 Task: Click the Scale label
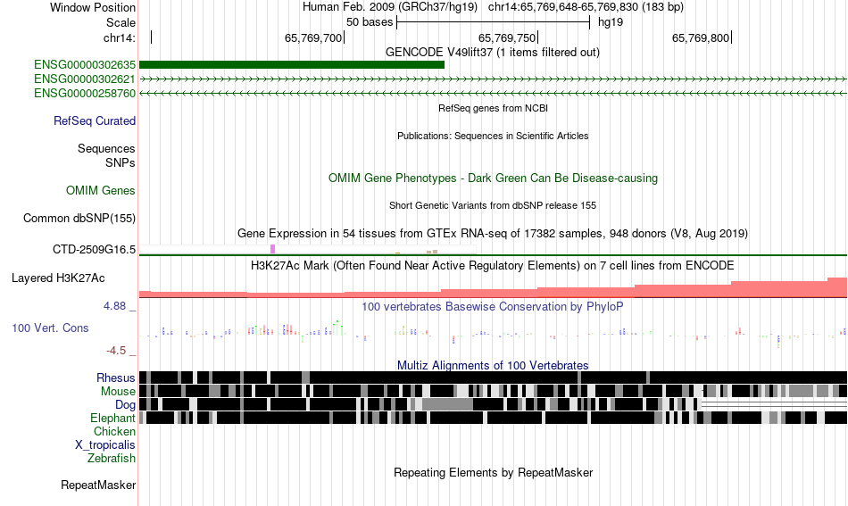(121, 22)
